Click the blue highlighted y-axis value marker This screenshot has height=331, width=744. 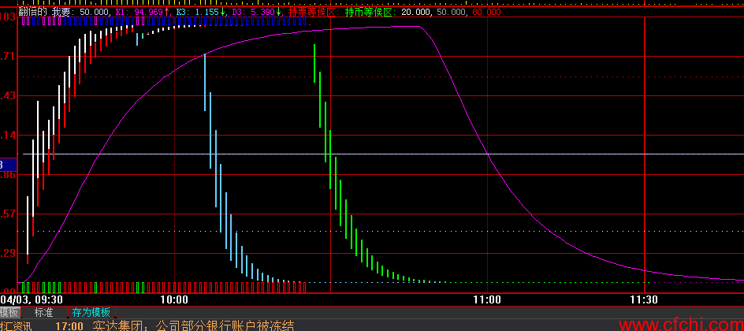[x=8, y=165]
